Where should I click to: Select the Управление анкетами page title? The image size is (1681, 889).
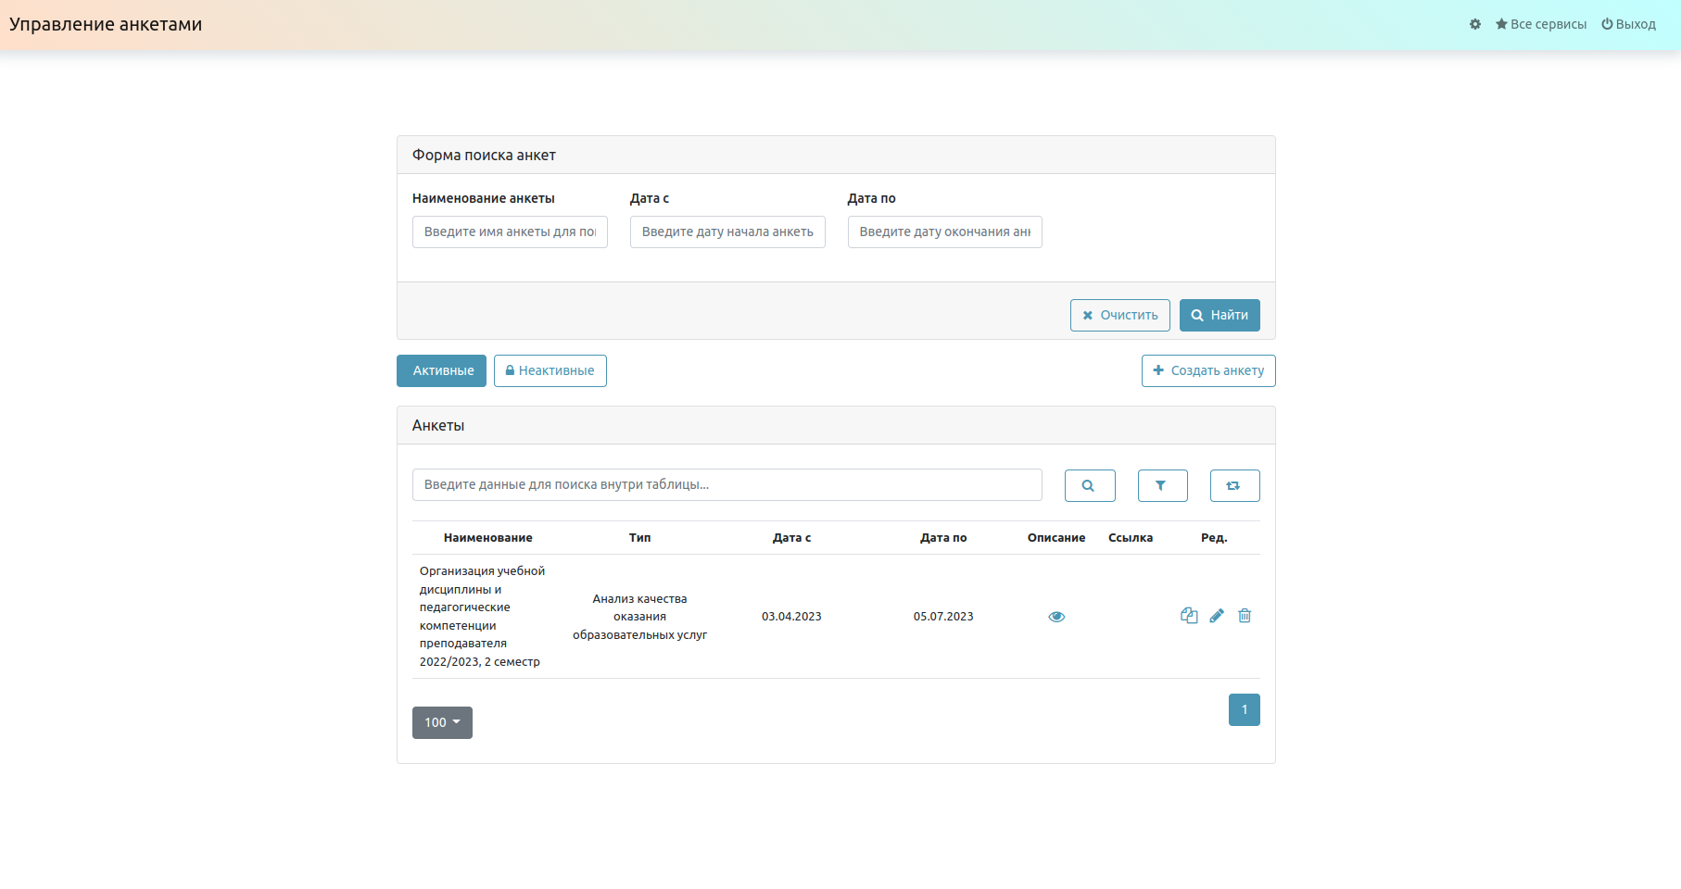pyautogui.click(x=106, y=24)
